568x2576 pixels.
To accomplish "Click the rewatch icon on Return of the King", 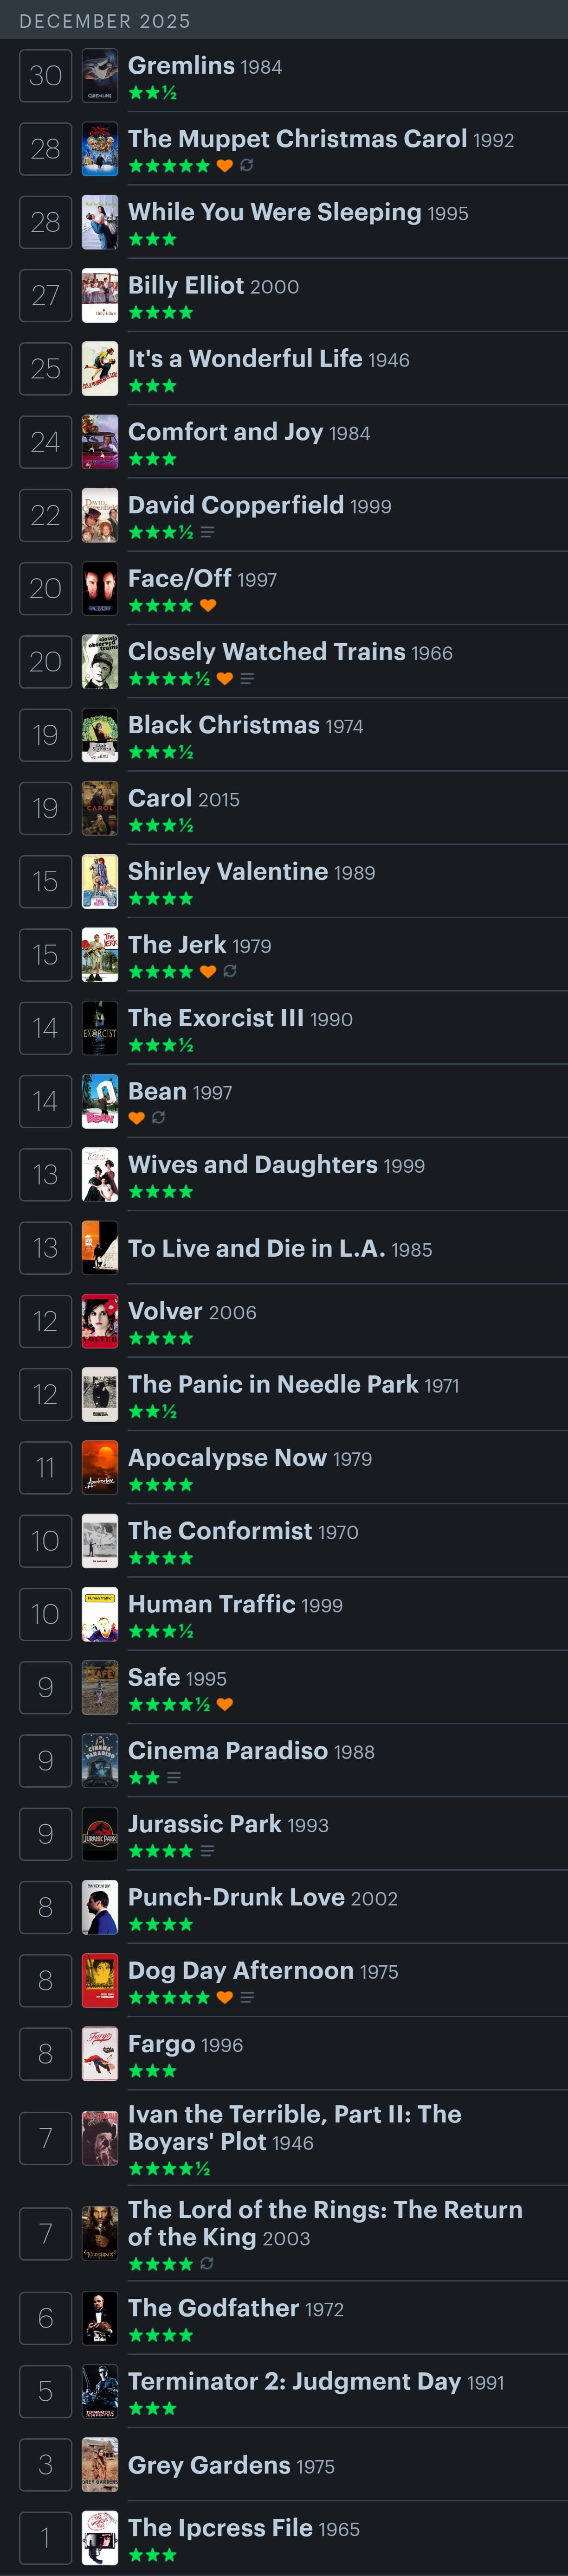I will pos(207,2263).
